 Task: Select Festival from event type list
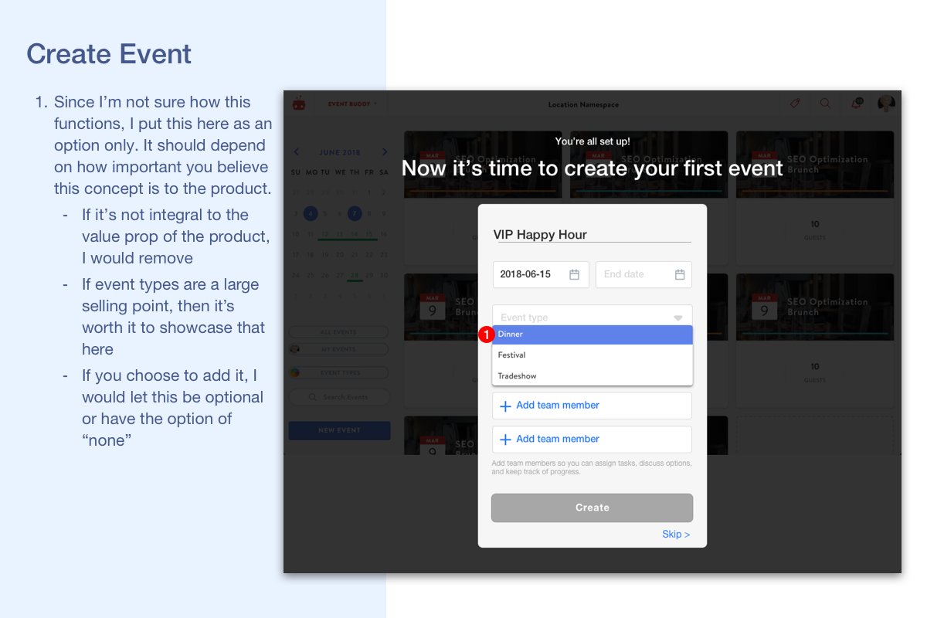tap(593, 355)
